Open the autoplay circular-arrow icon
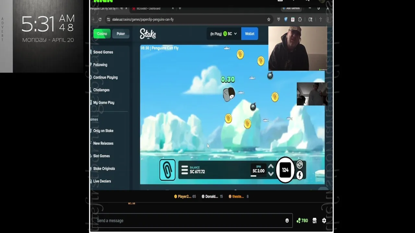Image resolution: width=415 pixels, height=233 pixels. tap(300, 165)
